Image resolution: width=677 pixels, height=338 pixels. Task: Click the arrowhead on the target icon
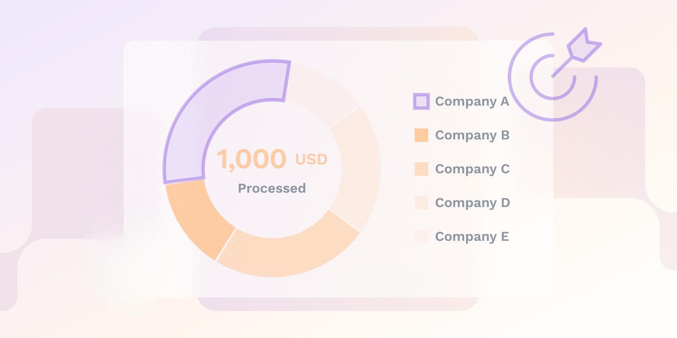click(x=584, y=45)
